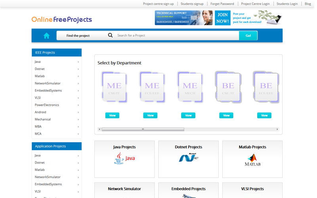Expand Dotnet under Application Projects

click(x=56, y=163)
